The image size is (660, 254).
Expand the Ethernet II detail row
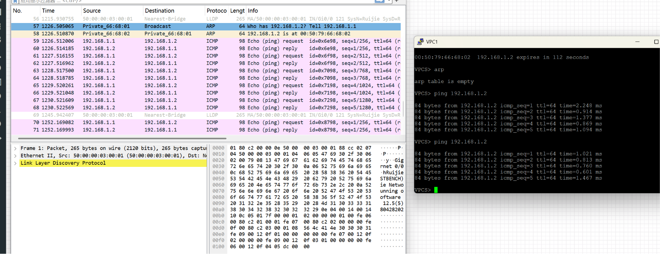pos(15,156)
